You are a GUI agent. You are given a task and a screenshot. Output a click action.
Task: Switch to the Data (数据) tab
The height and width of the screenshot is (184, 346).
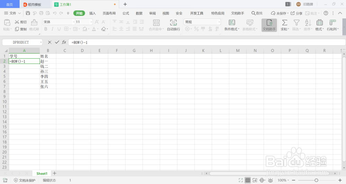pos(139,13)
